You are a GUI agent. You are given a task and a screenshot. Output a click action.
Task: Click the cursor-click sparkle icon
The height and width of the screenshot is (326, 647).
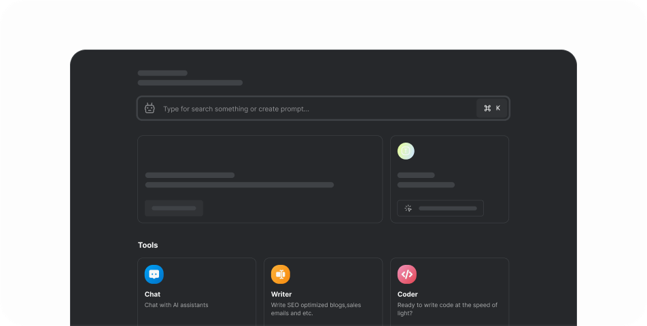click(x=408, y=209)
